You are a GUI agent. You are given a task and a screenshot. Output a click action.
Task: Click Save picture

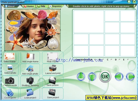point(53,81)
